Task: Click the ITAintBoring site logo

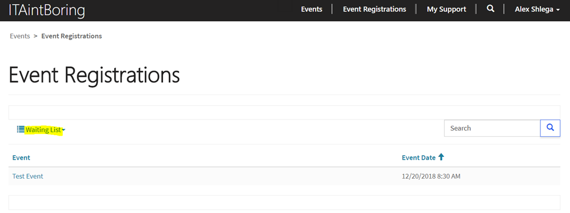Action: coord(47,10)
